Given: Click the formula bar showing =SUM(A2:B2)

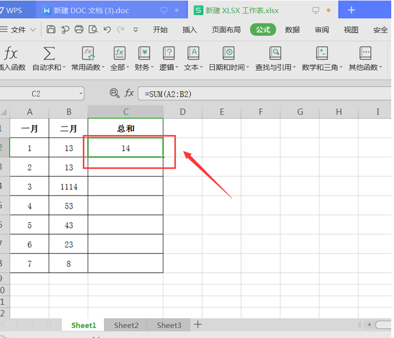Looking at the screenshot, I should pyautogui.click(x=264, y=94).
